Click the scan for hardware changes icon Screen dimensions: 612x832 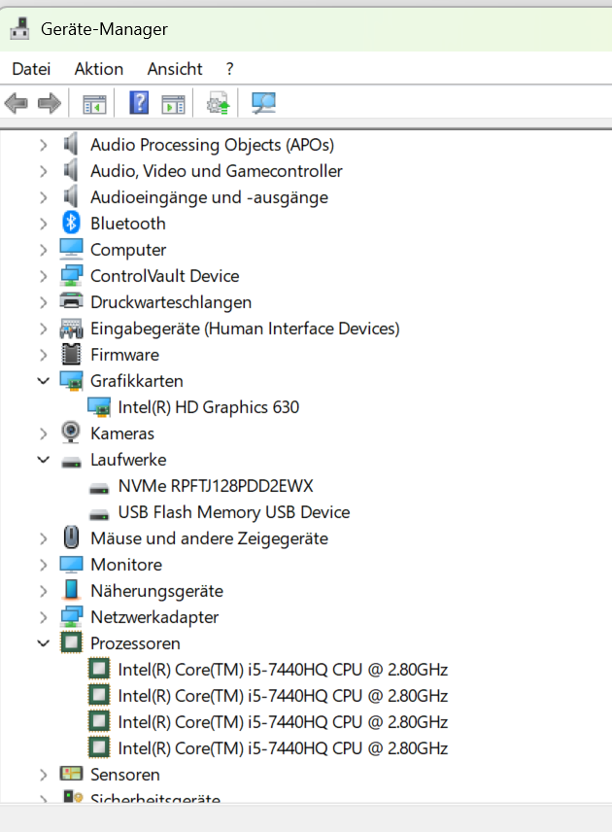(x=263, y=103)
